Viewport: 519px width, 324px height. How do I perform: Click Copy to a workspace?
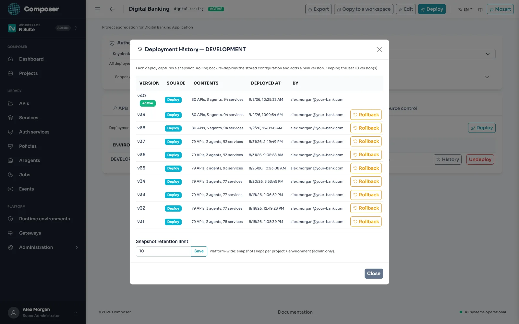click(x=364, y=9)
